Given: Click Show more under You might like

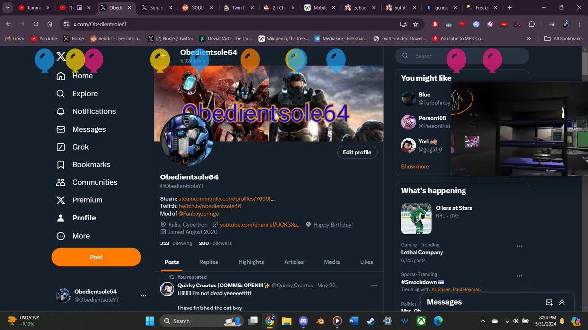Looking at the screenshot, I should coord(415,167).
